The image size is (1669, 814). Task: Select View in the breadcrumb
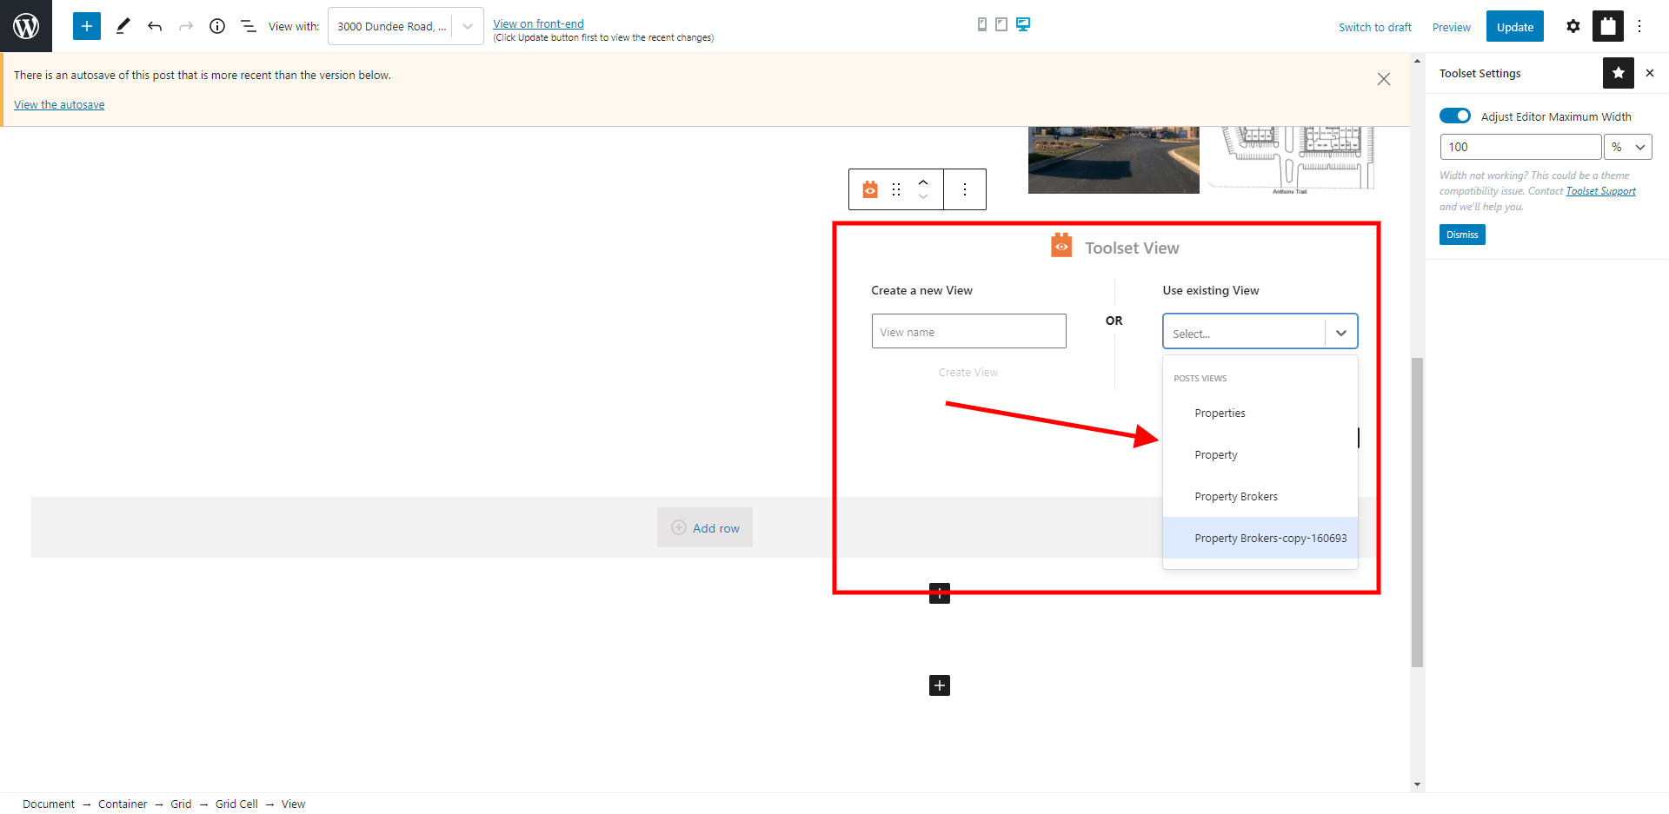point(293,804)
